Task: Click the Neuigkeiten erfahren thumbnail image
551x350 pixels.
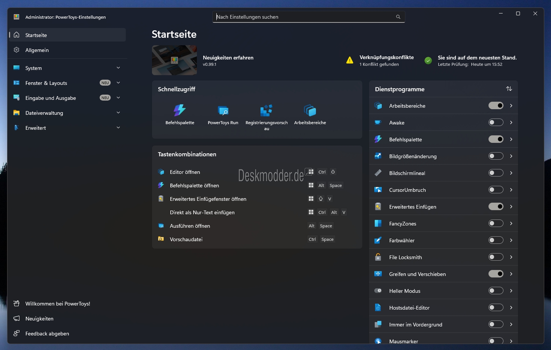Action: [174, 60]
